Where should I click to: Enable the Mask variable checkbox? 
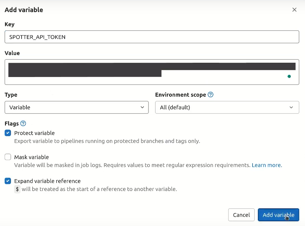coord(8,157)
